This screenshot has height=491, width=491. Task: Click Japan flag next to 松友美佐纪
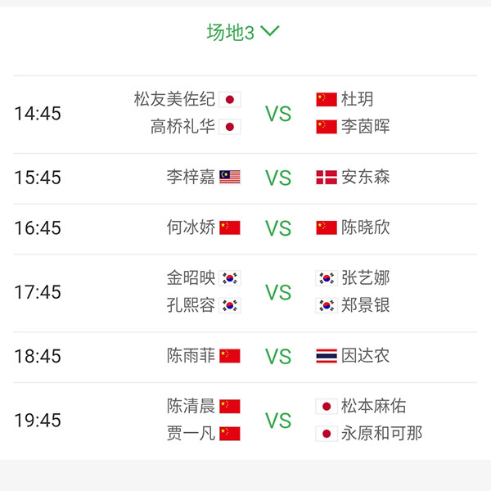tap(230, 100)
